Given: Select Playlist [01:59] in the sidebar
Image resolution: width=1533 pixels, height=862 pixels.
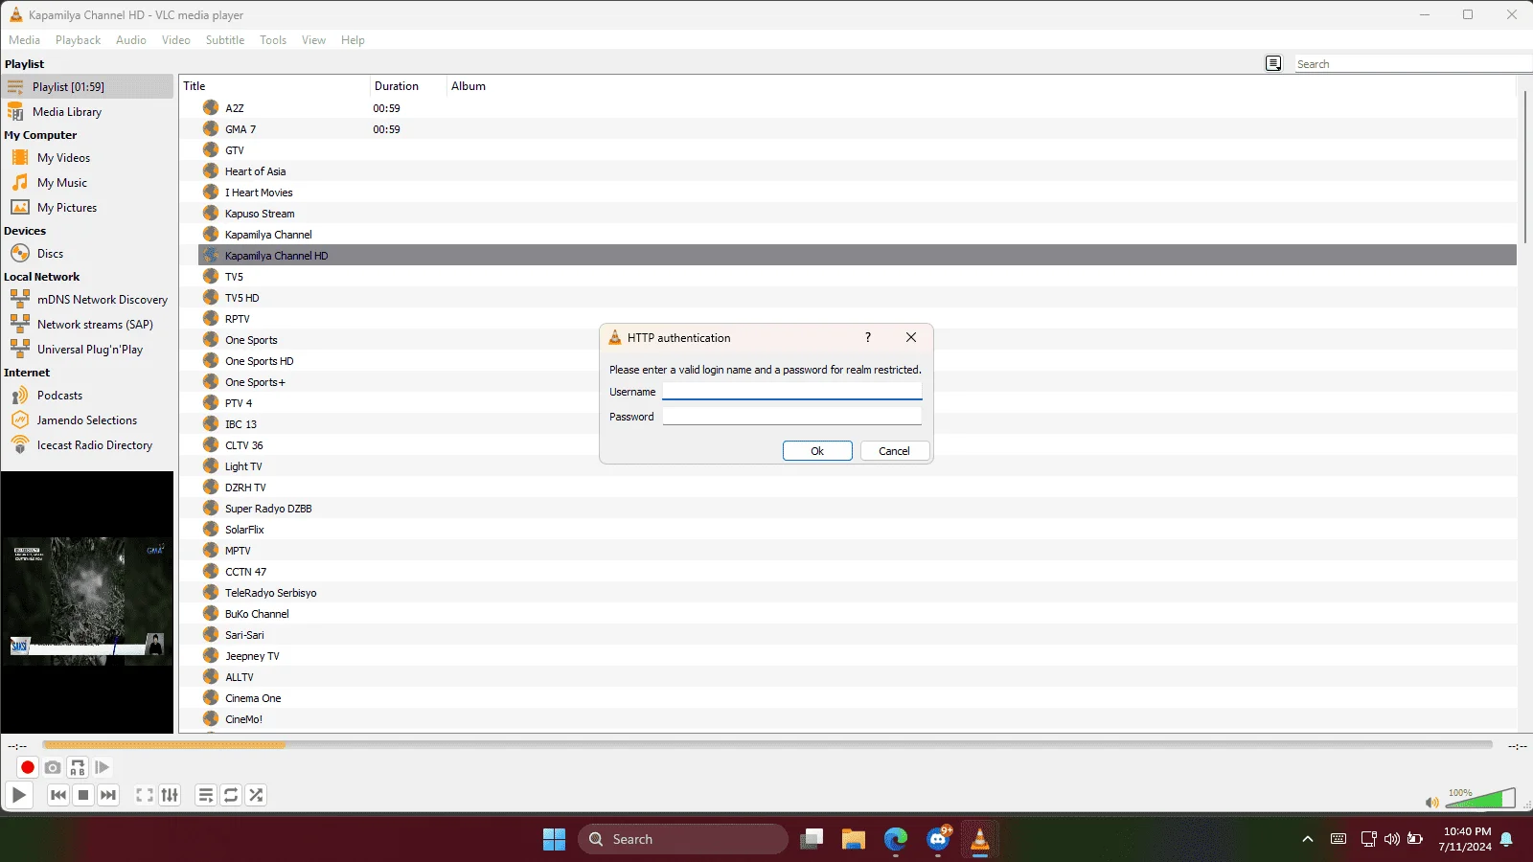Looking at the screenshot, I should [87, 86].
